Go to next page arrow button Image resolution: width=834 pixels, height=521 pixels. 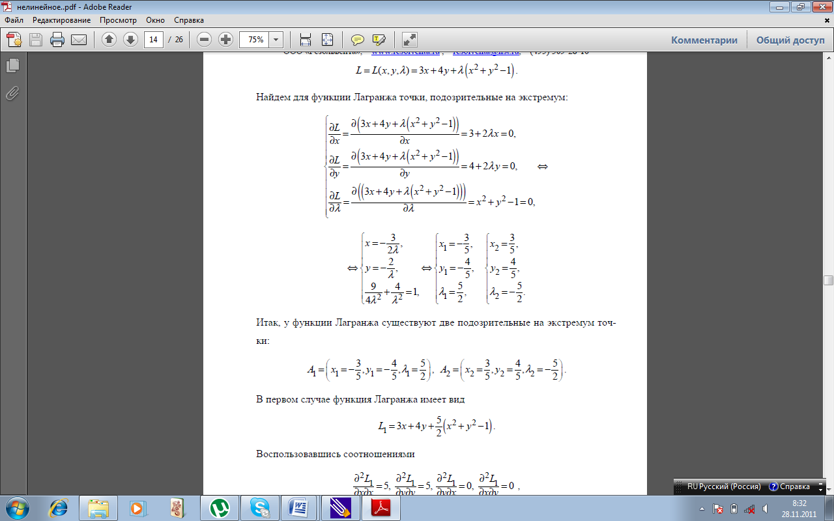coord(130,40)
